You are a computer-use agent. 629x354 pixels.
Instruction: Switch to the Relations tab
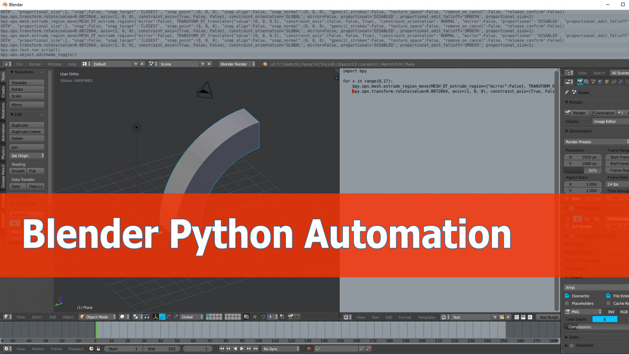[3, 110]
